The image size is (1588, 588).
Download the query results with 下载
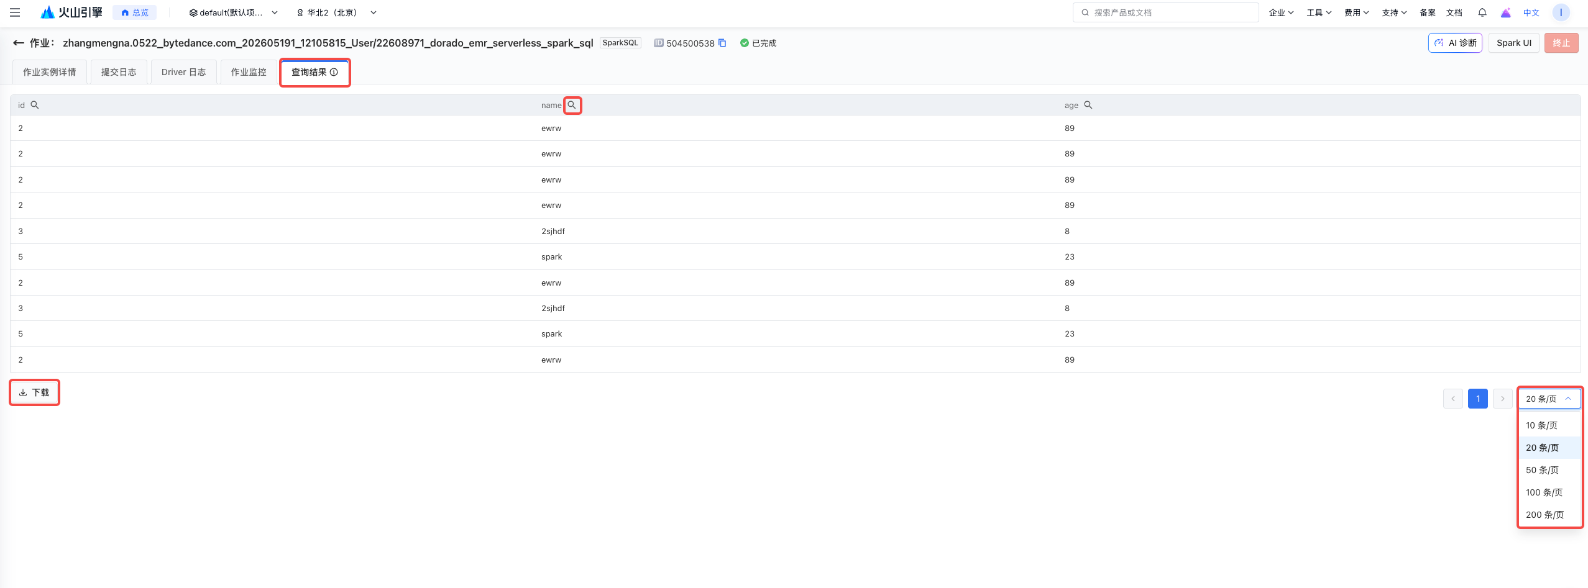tap(34, 392)
